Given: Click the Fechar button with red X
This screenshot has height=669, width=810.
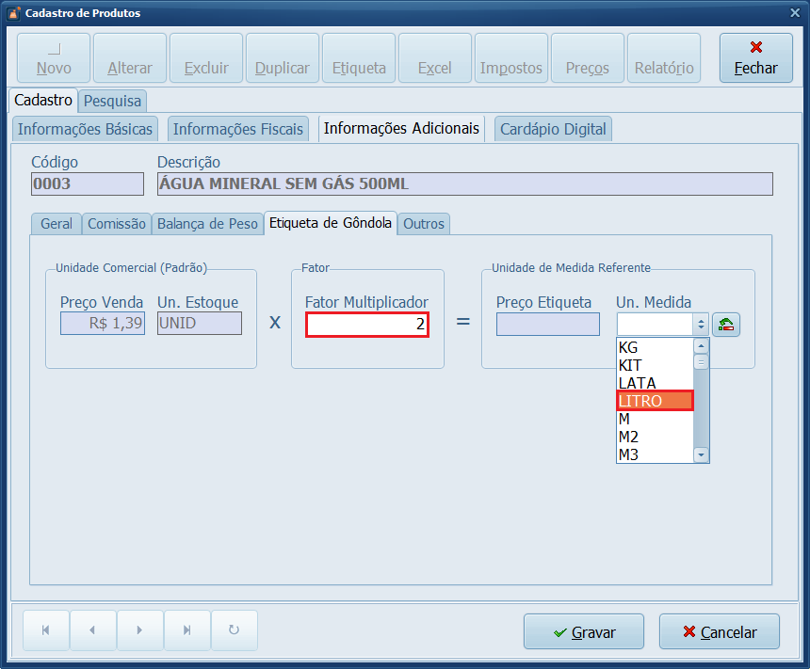Looking at the screenshot, I should (x=755, y=58).
